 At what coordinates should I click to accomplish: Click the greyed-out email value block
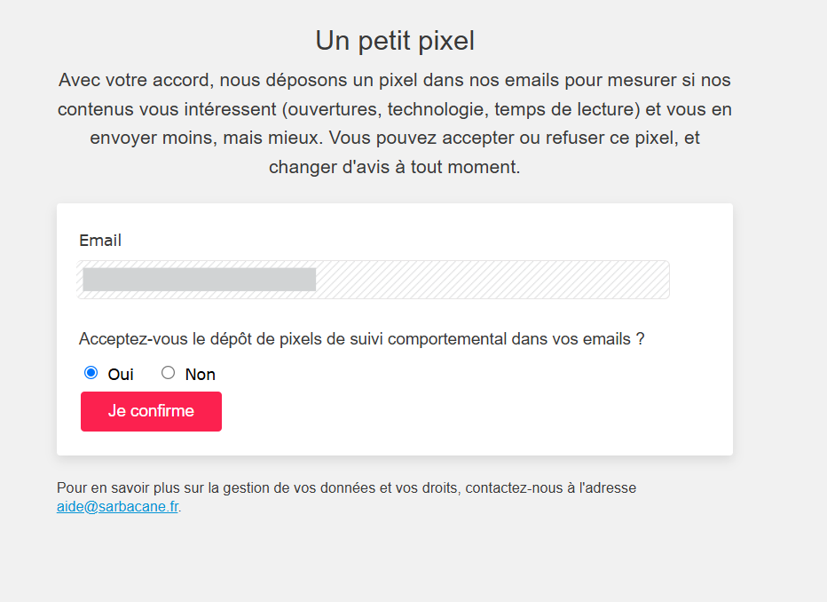pyautogui.click(x=200, y=280)
